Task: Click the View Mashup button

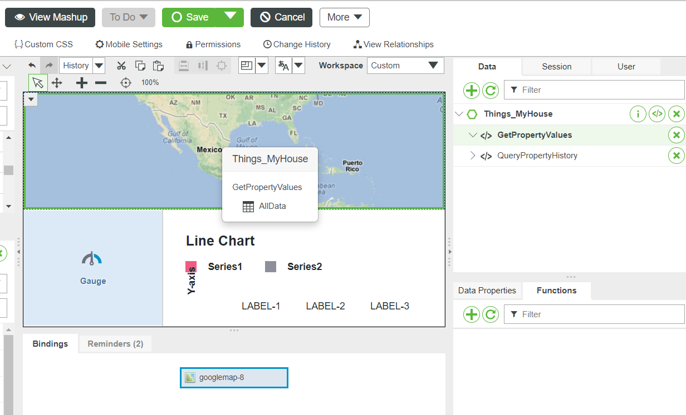Action: [50, 17]
